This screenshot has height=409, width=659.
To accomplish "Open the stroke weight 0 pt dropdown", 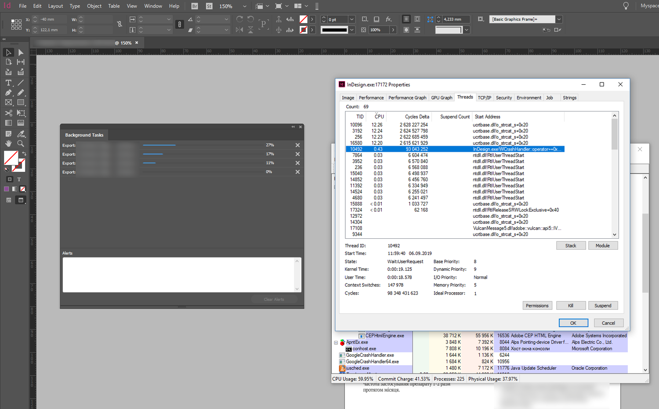I will pos(351,19).
